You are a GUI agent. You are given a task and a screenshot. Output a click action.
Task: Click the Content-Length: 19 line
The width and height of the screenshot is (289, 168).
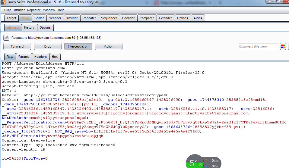coord(24,149)
